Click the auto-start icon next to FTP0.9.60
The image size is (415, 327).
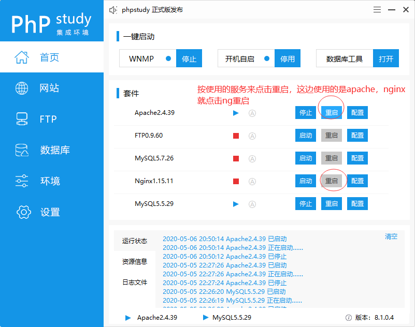click(x=252, y=136)
